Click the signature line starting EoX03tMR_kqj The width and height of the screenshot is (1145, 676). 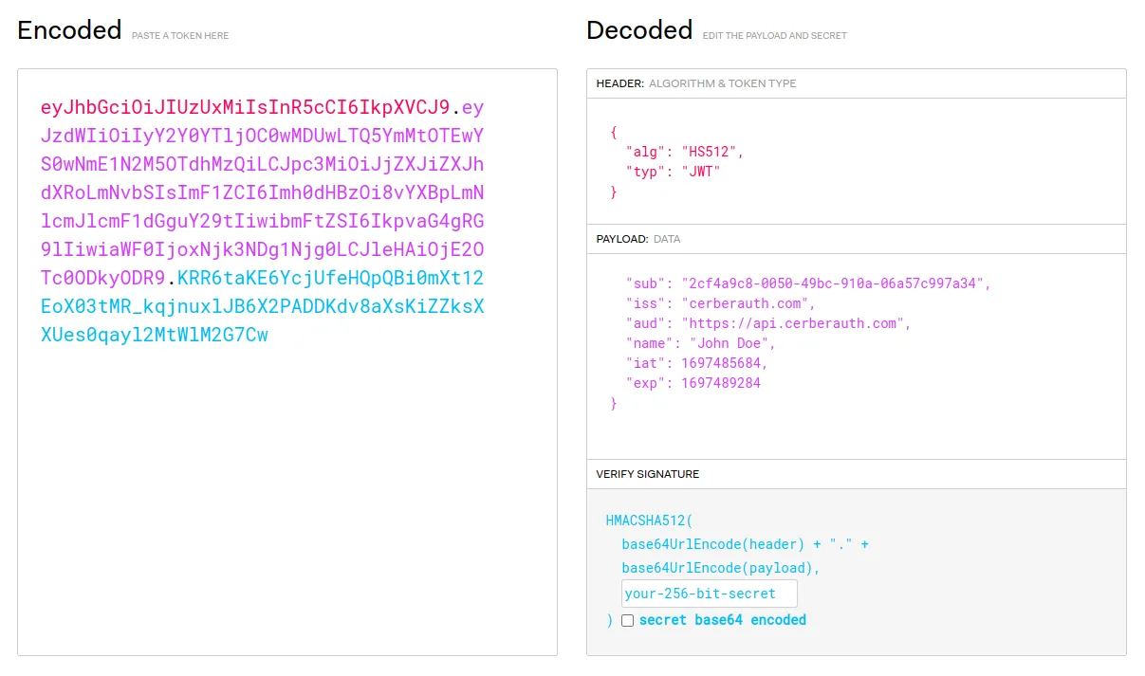click(x=263, y=306)
